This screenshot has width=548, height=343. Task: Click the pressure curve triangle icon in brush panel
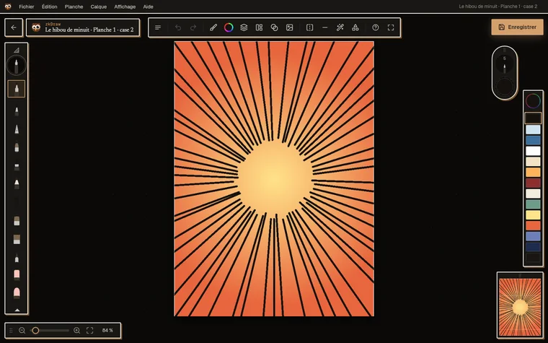tap(16, 50)
